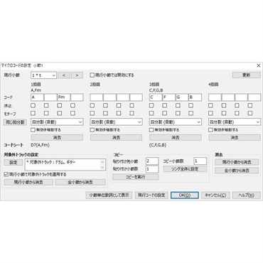Click the コピーを実行 button
The width and height of the screenshot is (263, 263).
tap(136, 177)
